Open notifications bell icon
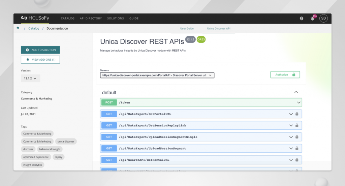The width and height of the screenshot is (345, 186). pos(312,19)
